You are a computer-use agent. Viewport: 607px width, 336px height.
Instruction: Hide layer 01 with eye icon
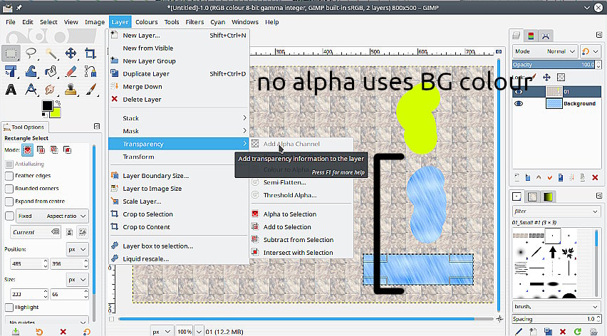tap(519, 92)
